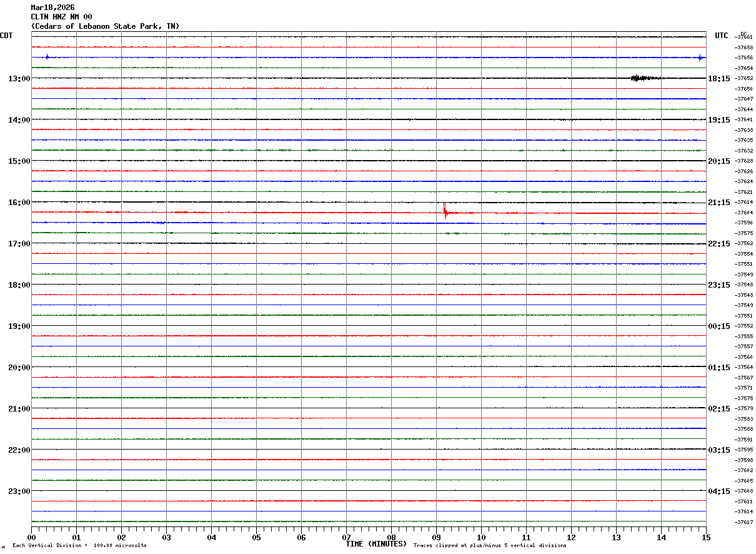The height and width of the screenshot is (554, 756).
Task: Click the 23:00 CDT row label
Action: (x=19, y=491)
